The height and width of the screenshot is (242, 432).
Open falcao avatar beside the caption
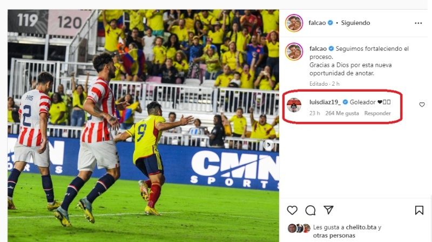tap(294, 51)
